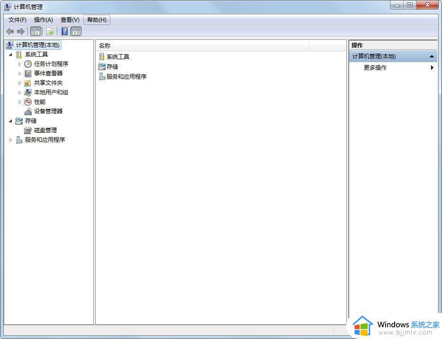The height and width of the screenshot is (339, 442).
Task: Select 服务和应用程序 text in center list
Action: pos(126,76)
